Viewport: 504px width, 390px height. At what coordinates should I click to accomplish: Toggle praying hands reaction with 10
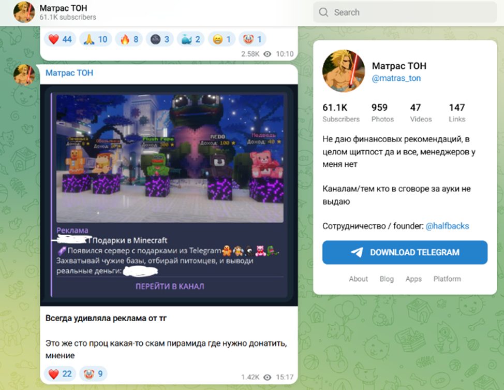(x=95, y=39)
